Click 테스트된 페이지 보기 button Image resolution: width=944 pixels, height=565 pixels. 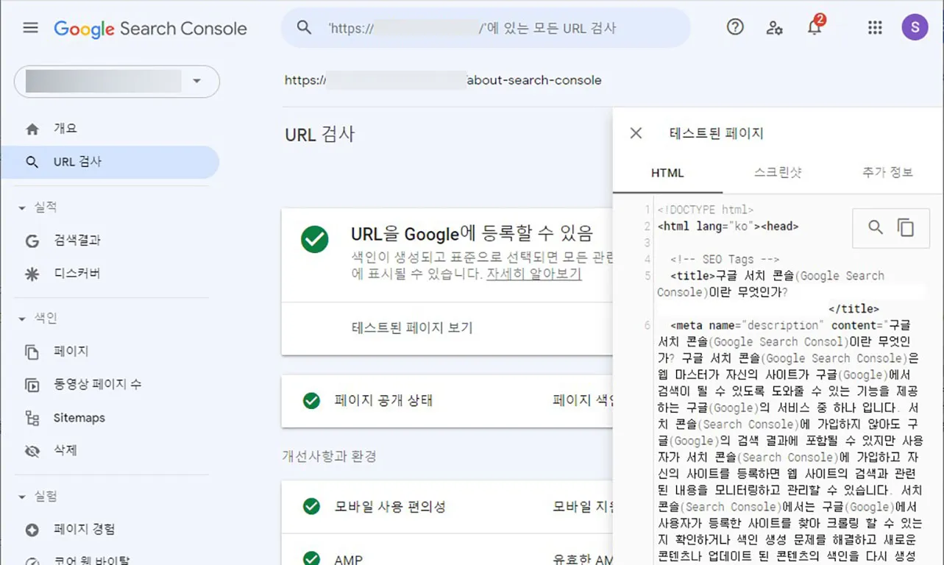412,328
